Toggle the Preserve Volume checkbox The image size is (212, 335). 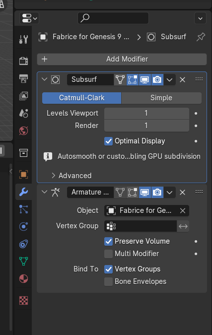pos(109,241)
